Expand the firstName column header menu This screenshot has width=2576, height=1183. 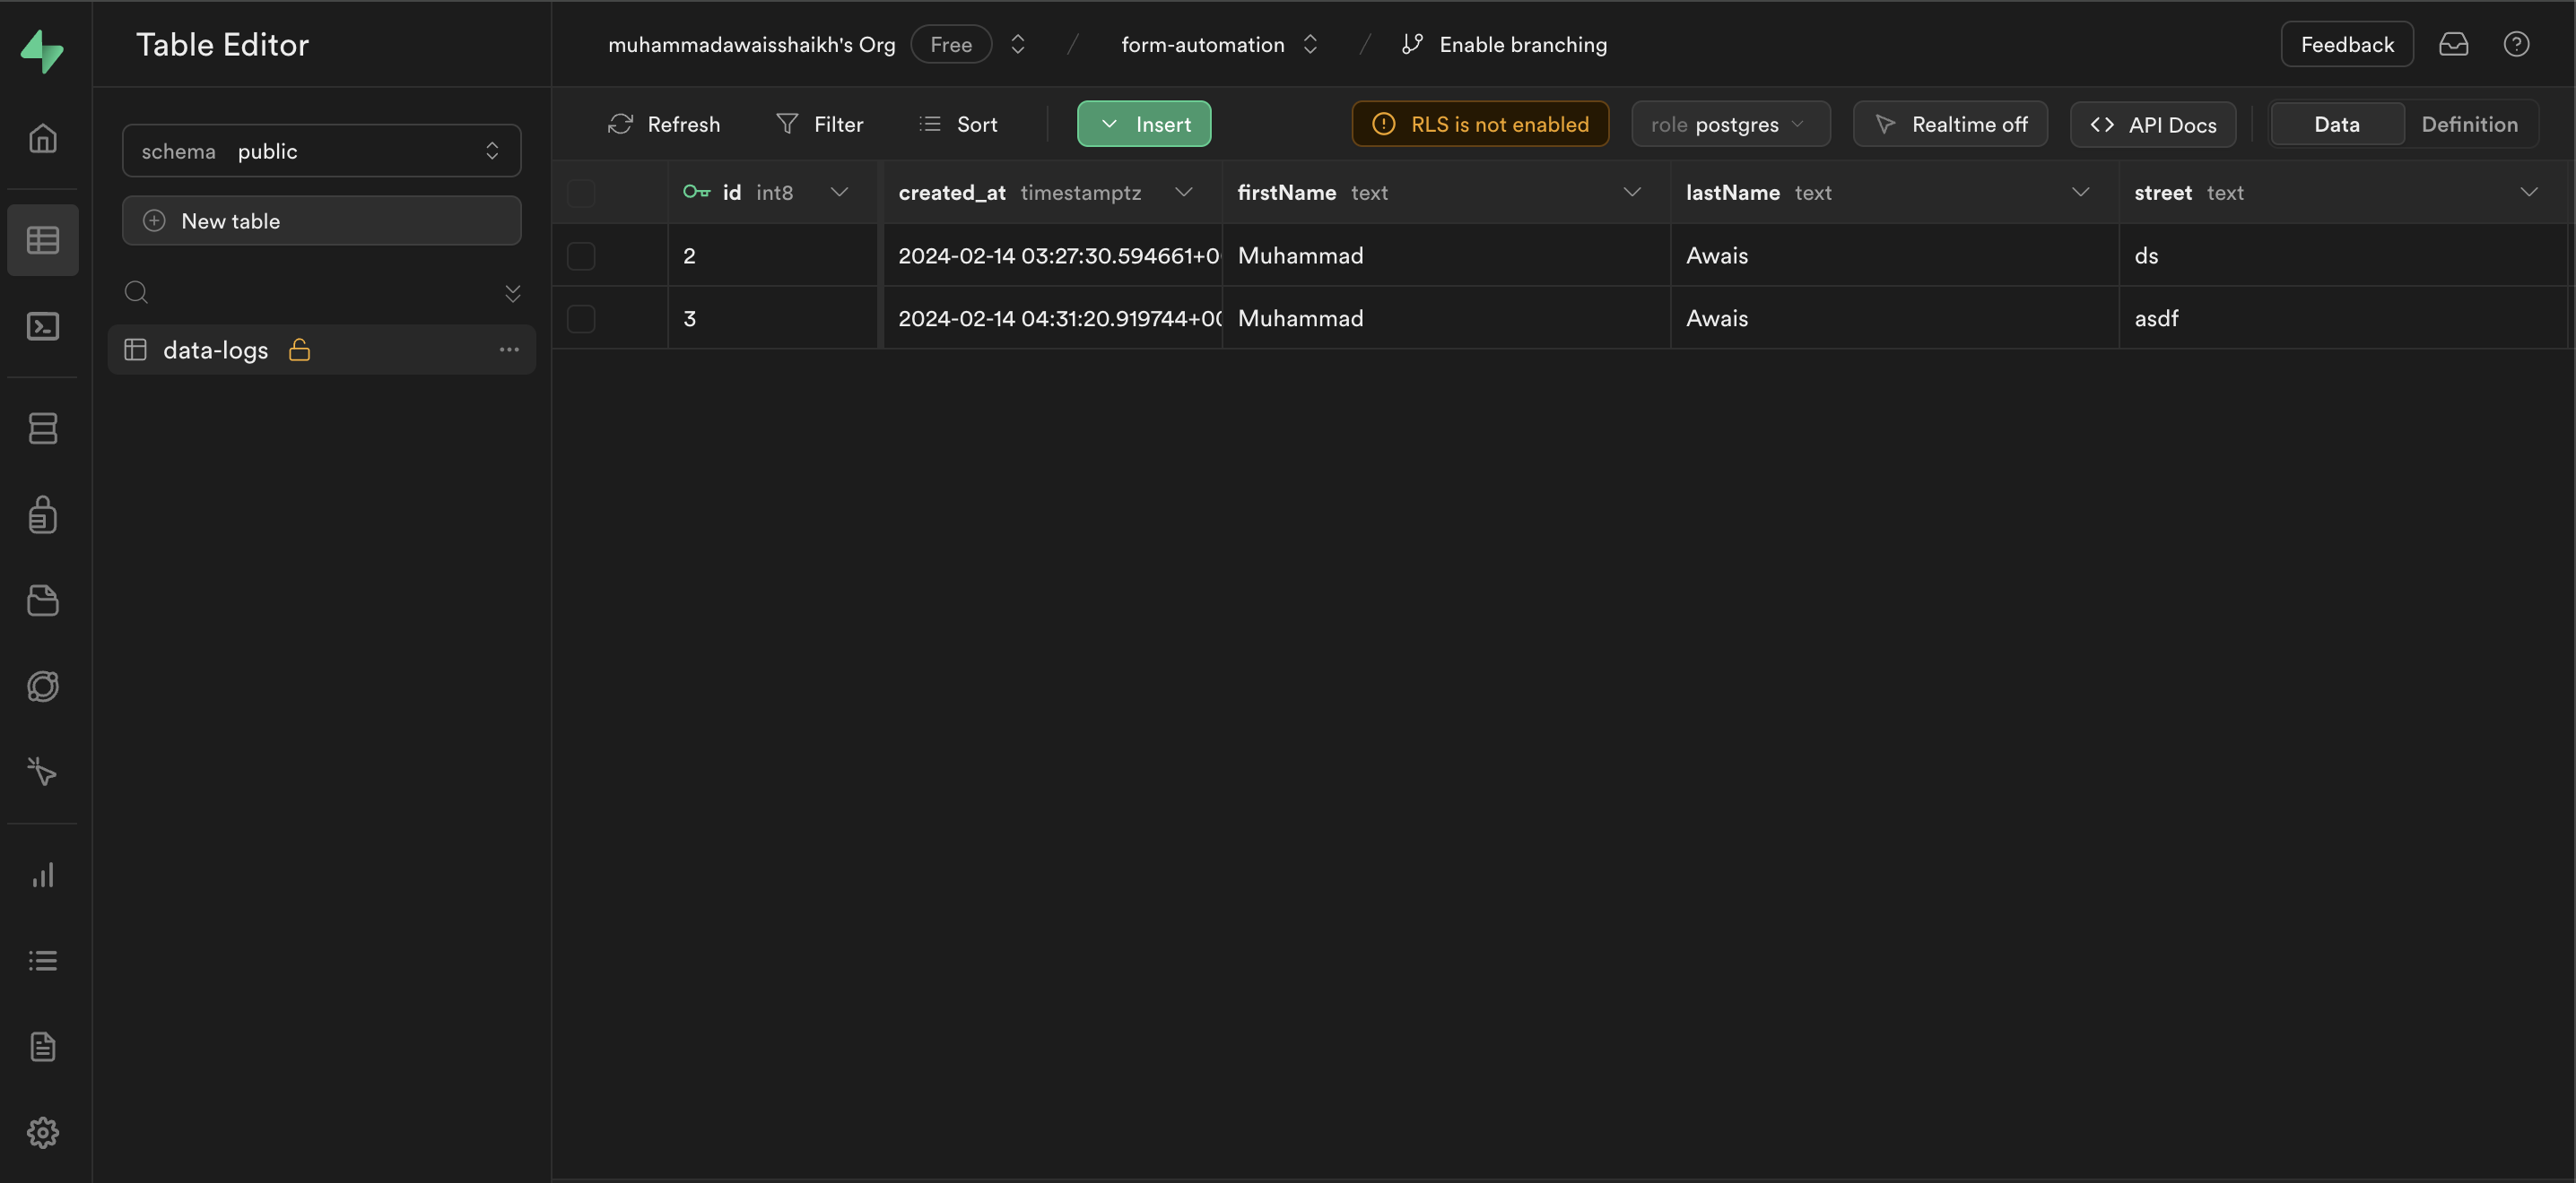click(1631, 192)
